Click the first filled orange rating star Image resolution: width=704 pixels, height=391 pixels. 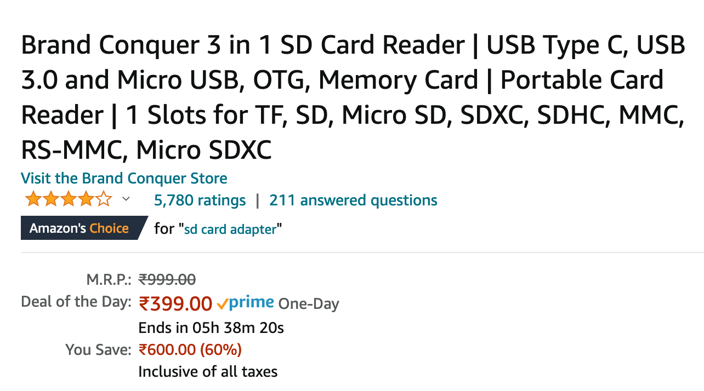(x=32, y=199)
